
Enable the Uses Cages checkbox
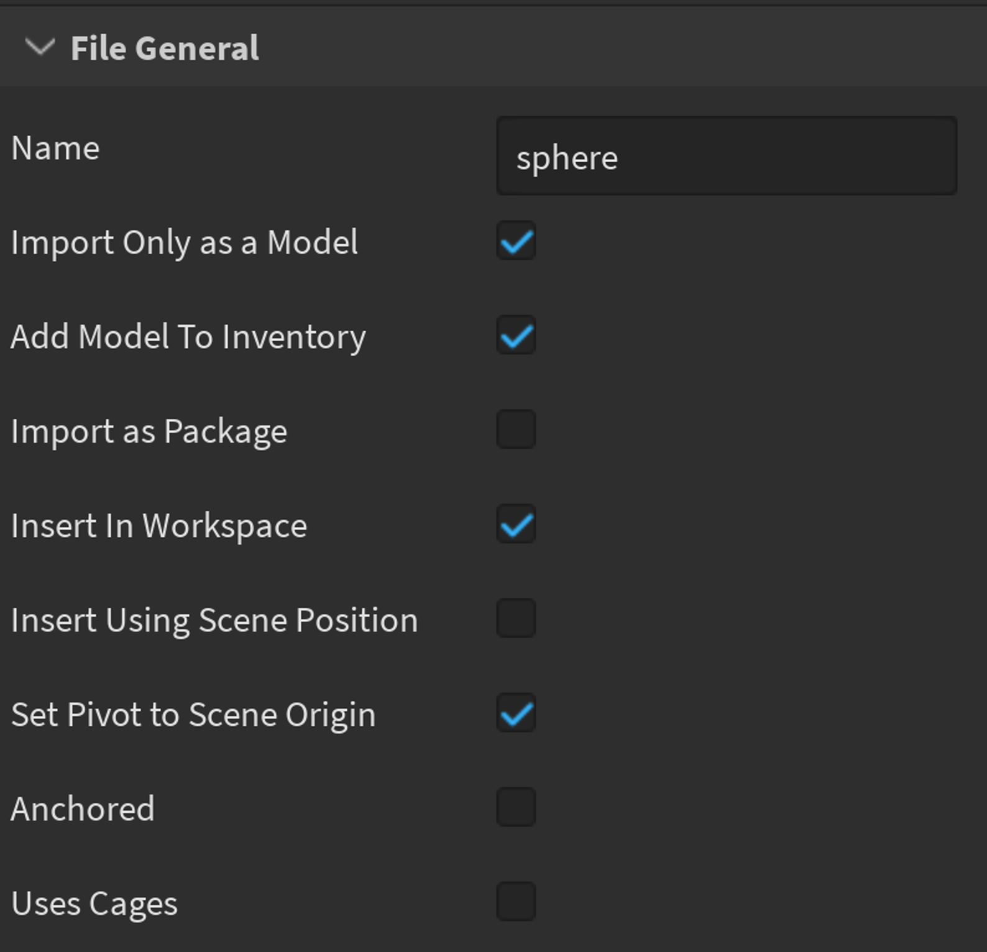coord(516,902)
